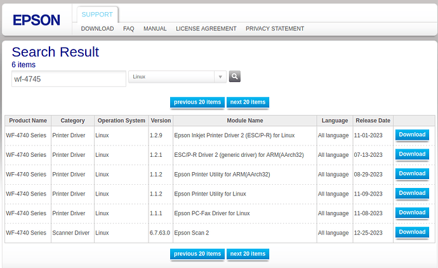Click bottom 'next 20 items' button
The width and height of the screenshot is (438, 268).
click(248, 254)
